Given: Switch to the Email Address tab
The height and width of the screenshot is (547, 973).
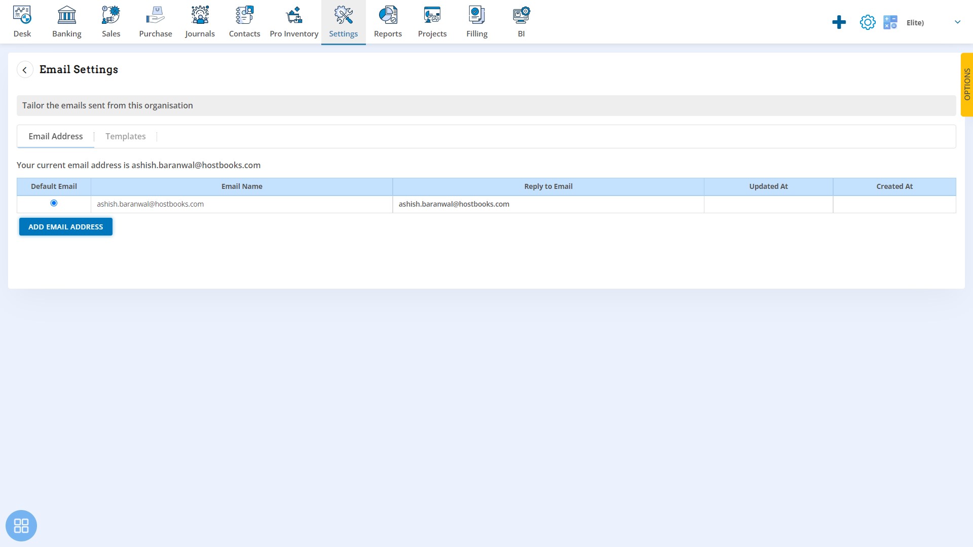Looking at the screenshot, I should click(55, 136).
